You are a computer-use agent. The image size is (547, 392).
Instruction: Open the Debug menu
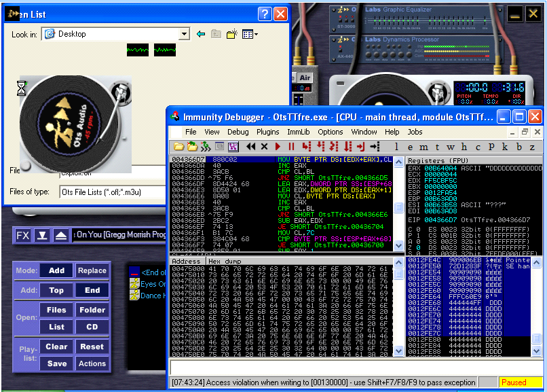pyautogui.click(x=238, y=132)
